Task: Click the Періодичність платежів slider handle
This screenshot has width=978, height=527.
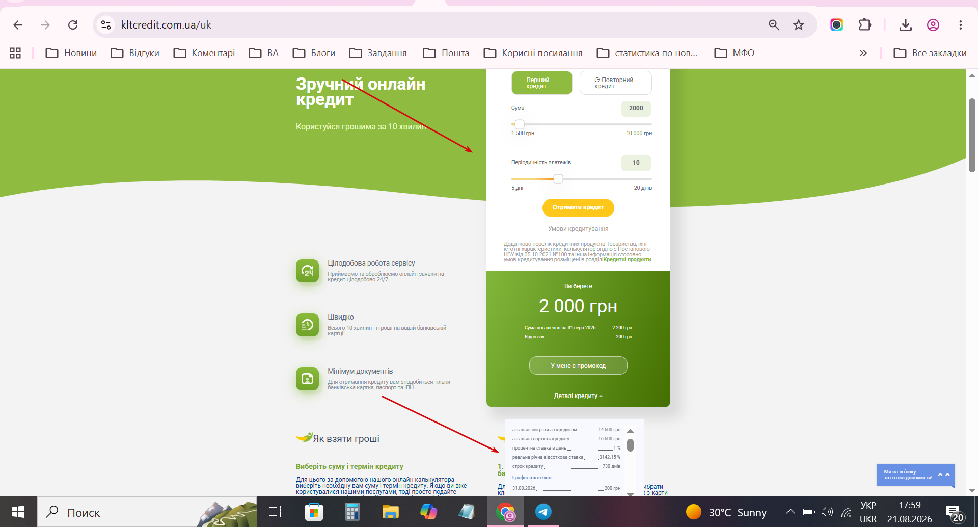Action: coord(558,179)
